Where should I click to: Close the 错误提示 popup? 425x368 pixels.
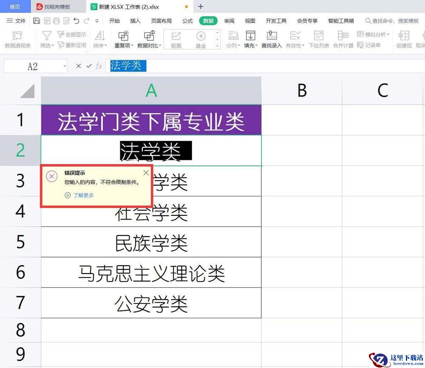point(146,173)
